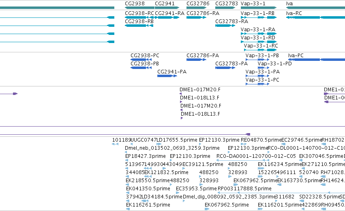345x211 pixels.
Task: Click the Vap-33-1 gene label
Action: pyautogui.click(x=253, y=4)
